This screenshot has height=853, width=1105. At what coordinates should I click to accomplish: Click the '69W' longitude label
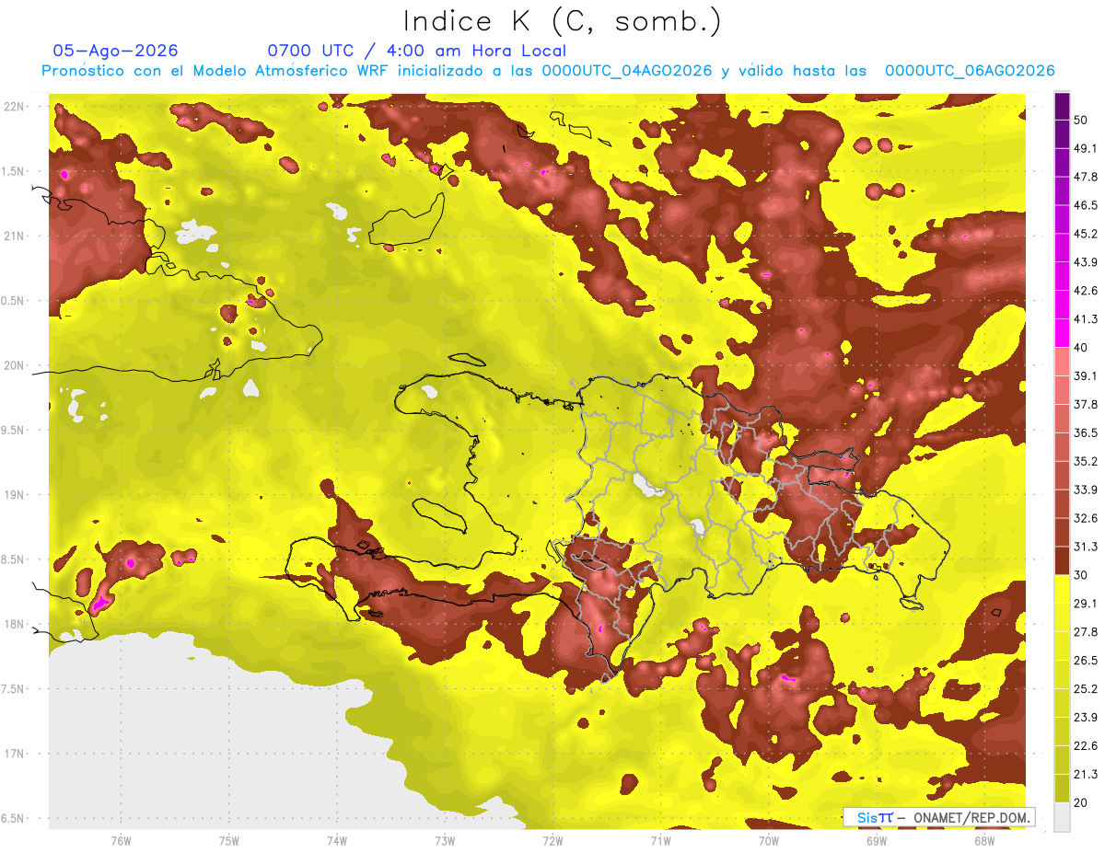pos(876,839)
